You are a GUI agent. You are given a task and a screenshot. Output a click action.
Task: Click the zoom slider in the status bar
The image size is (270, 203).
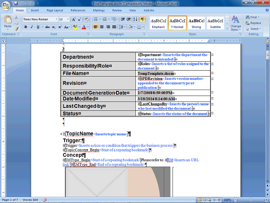click(251, 200)
